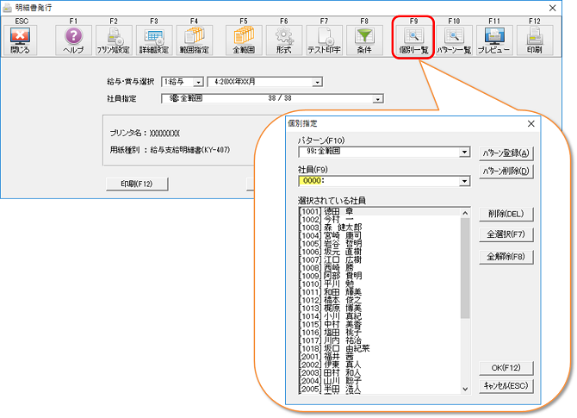The image size is (577, 418).
Task: Open the 条件 filter conditions icon
Action: [x=364, y=40]
